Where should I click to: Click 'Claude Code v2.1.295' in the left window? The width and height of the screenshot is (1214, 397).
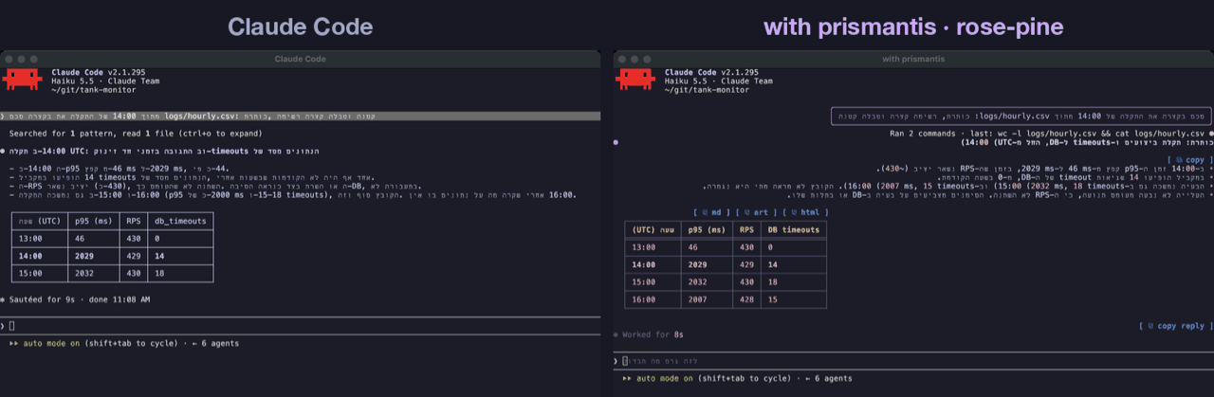tap(99, 72)
